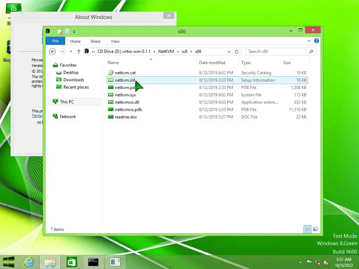Open the Terms link in About Windows

click(36, 116)
